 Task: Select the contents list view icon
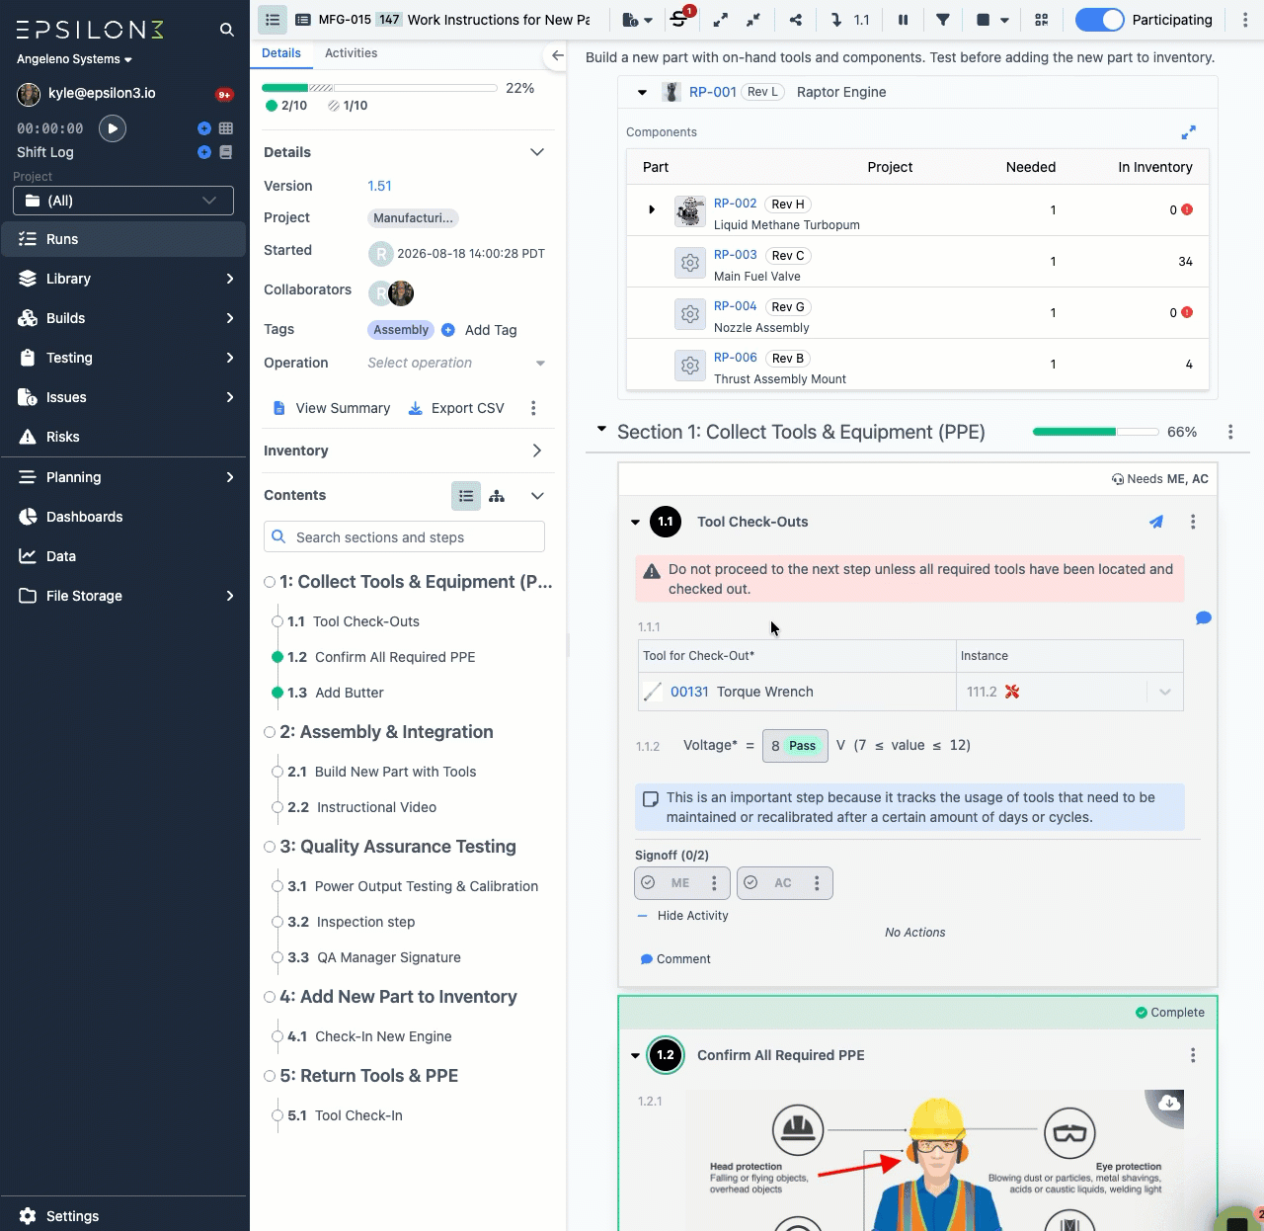tap(466, 496)
